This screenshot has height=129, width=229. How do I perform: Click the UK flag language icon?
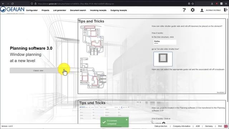pyautogui.click(x=226, y=126)
